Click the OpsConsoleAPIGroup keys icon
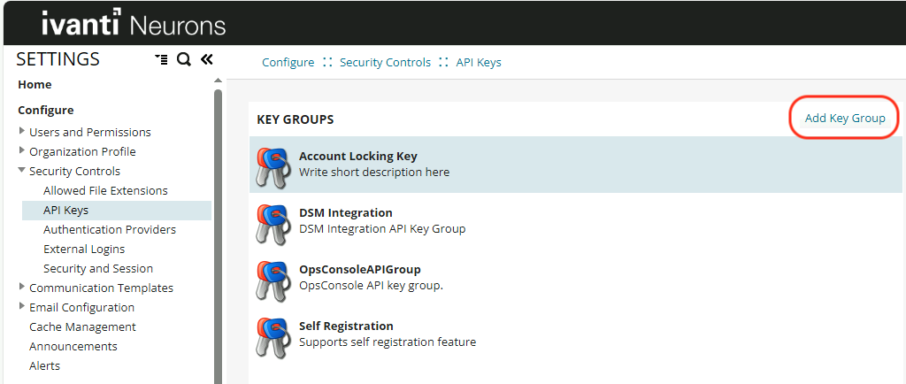Screen dimensions: 906x384 273,280
